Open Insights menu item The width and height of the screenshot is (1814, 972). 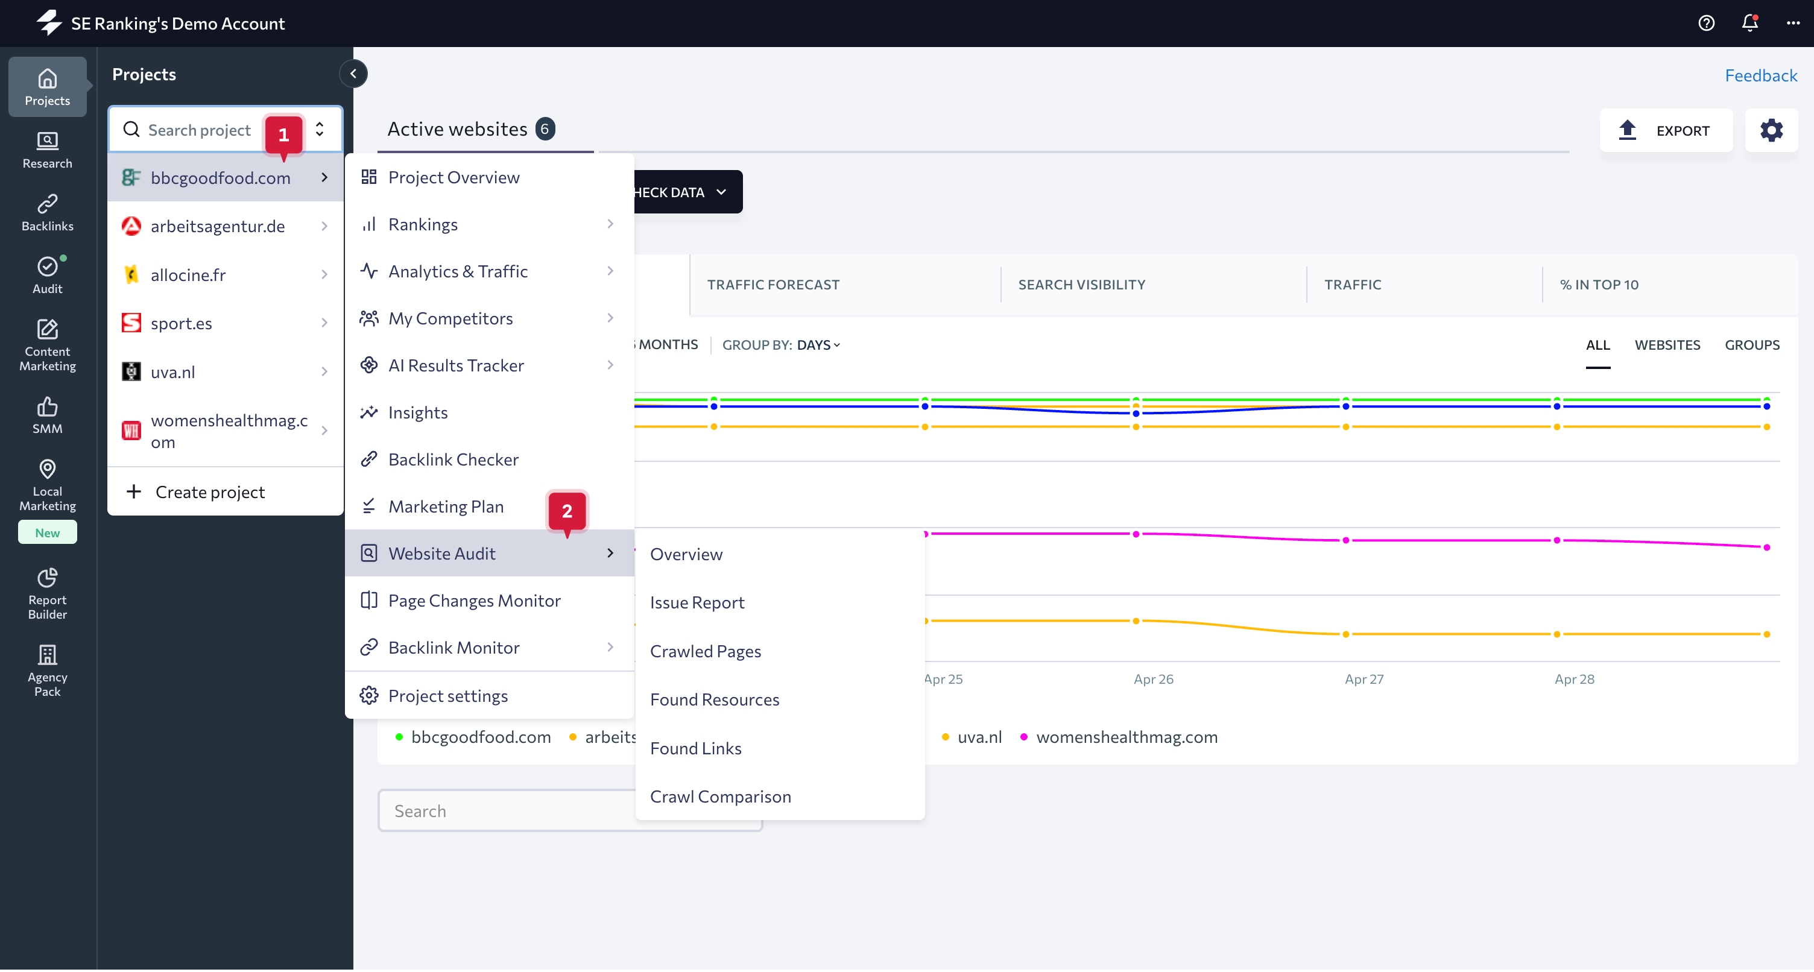[x=490, y=413]
